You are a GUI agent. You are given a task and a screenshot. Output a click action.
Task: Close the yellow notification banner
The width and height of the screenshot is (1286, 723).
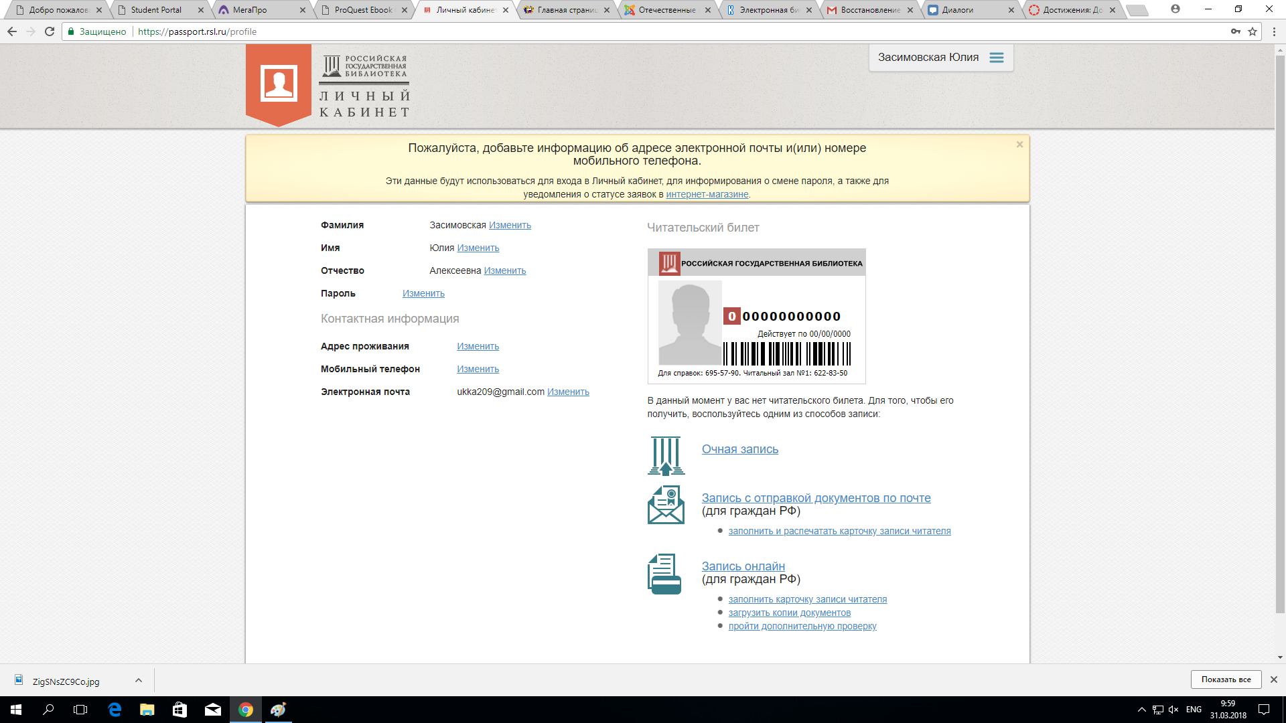pos(1019,145)
